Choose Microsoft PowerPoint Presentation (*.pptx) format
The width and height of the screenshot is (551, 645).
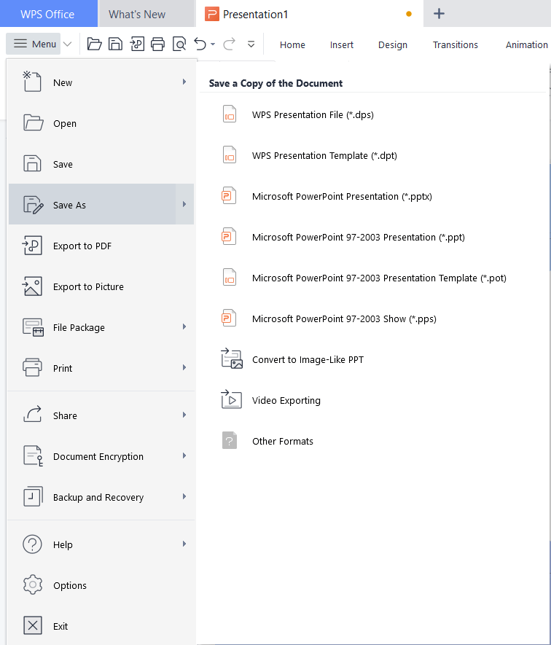(230, 195)
